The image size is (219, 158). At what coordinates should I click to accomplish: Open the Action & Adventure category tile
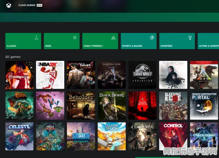pyautogui.click(x=208, y=41)
